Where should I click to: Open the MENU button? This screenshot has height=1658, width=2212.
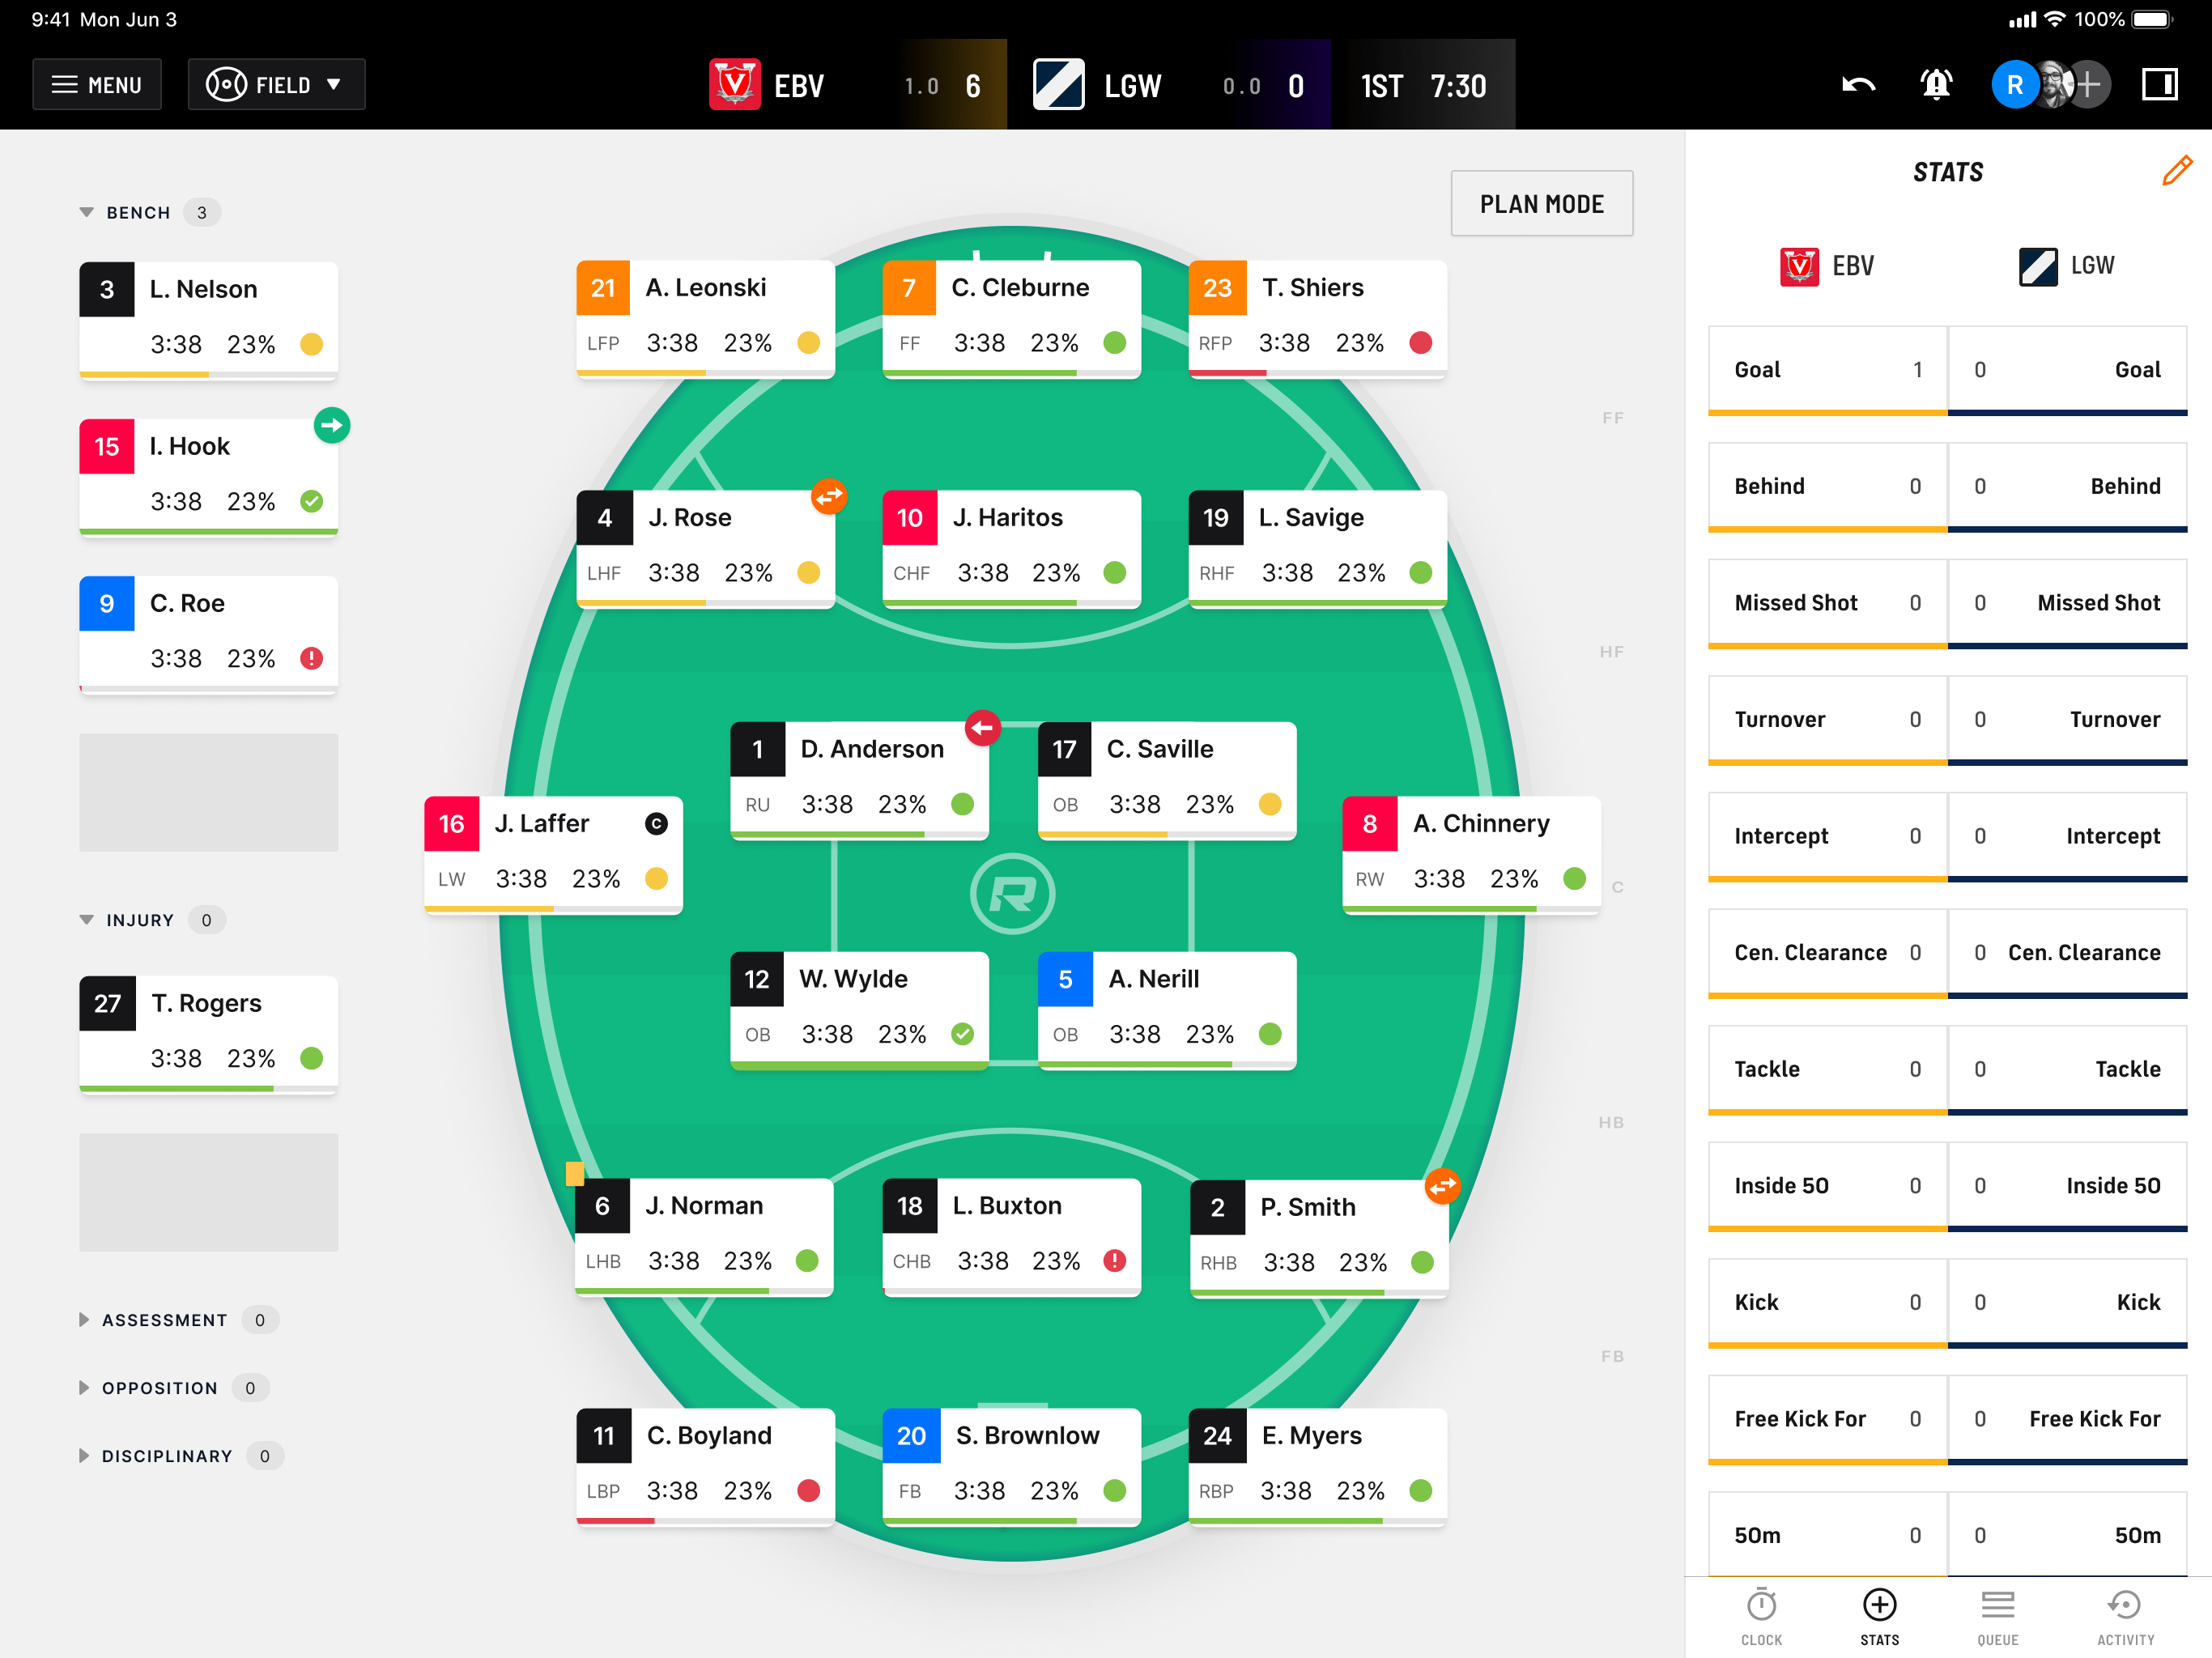click(97, 85)
